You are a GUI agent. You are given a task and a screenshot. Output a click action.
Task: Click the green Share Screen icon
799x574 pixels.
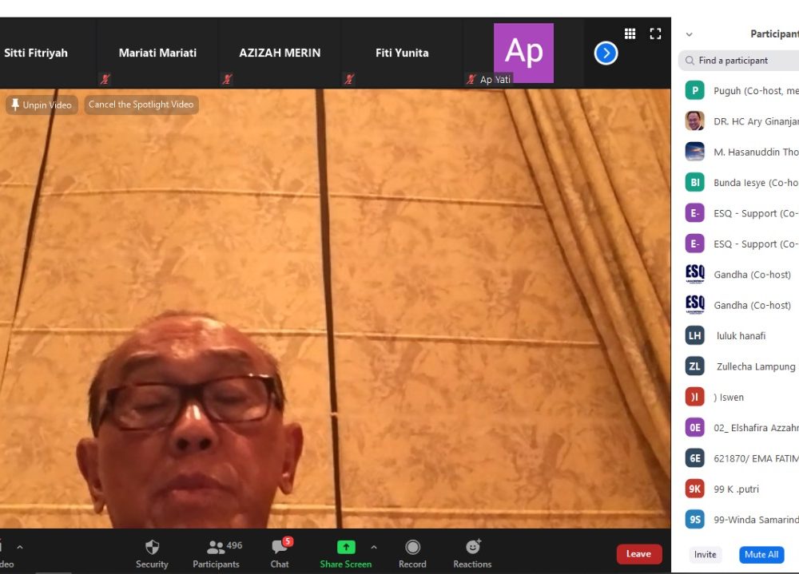[346, 547]
